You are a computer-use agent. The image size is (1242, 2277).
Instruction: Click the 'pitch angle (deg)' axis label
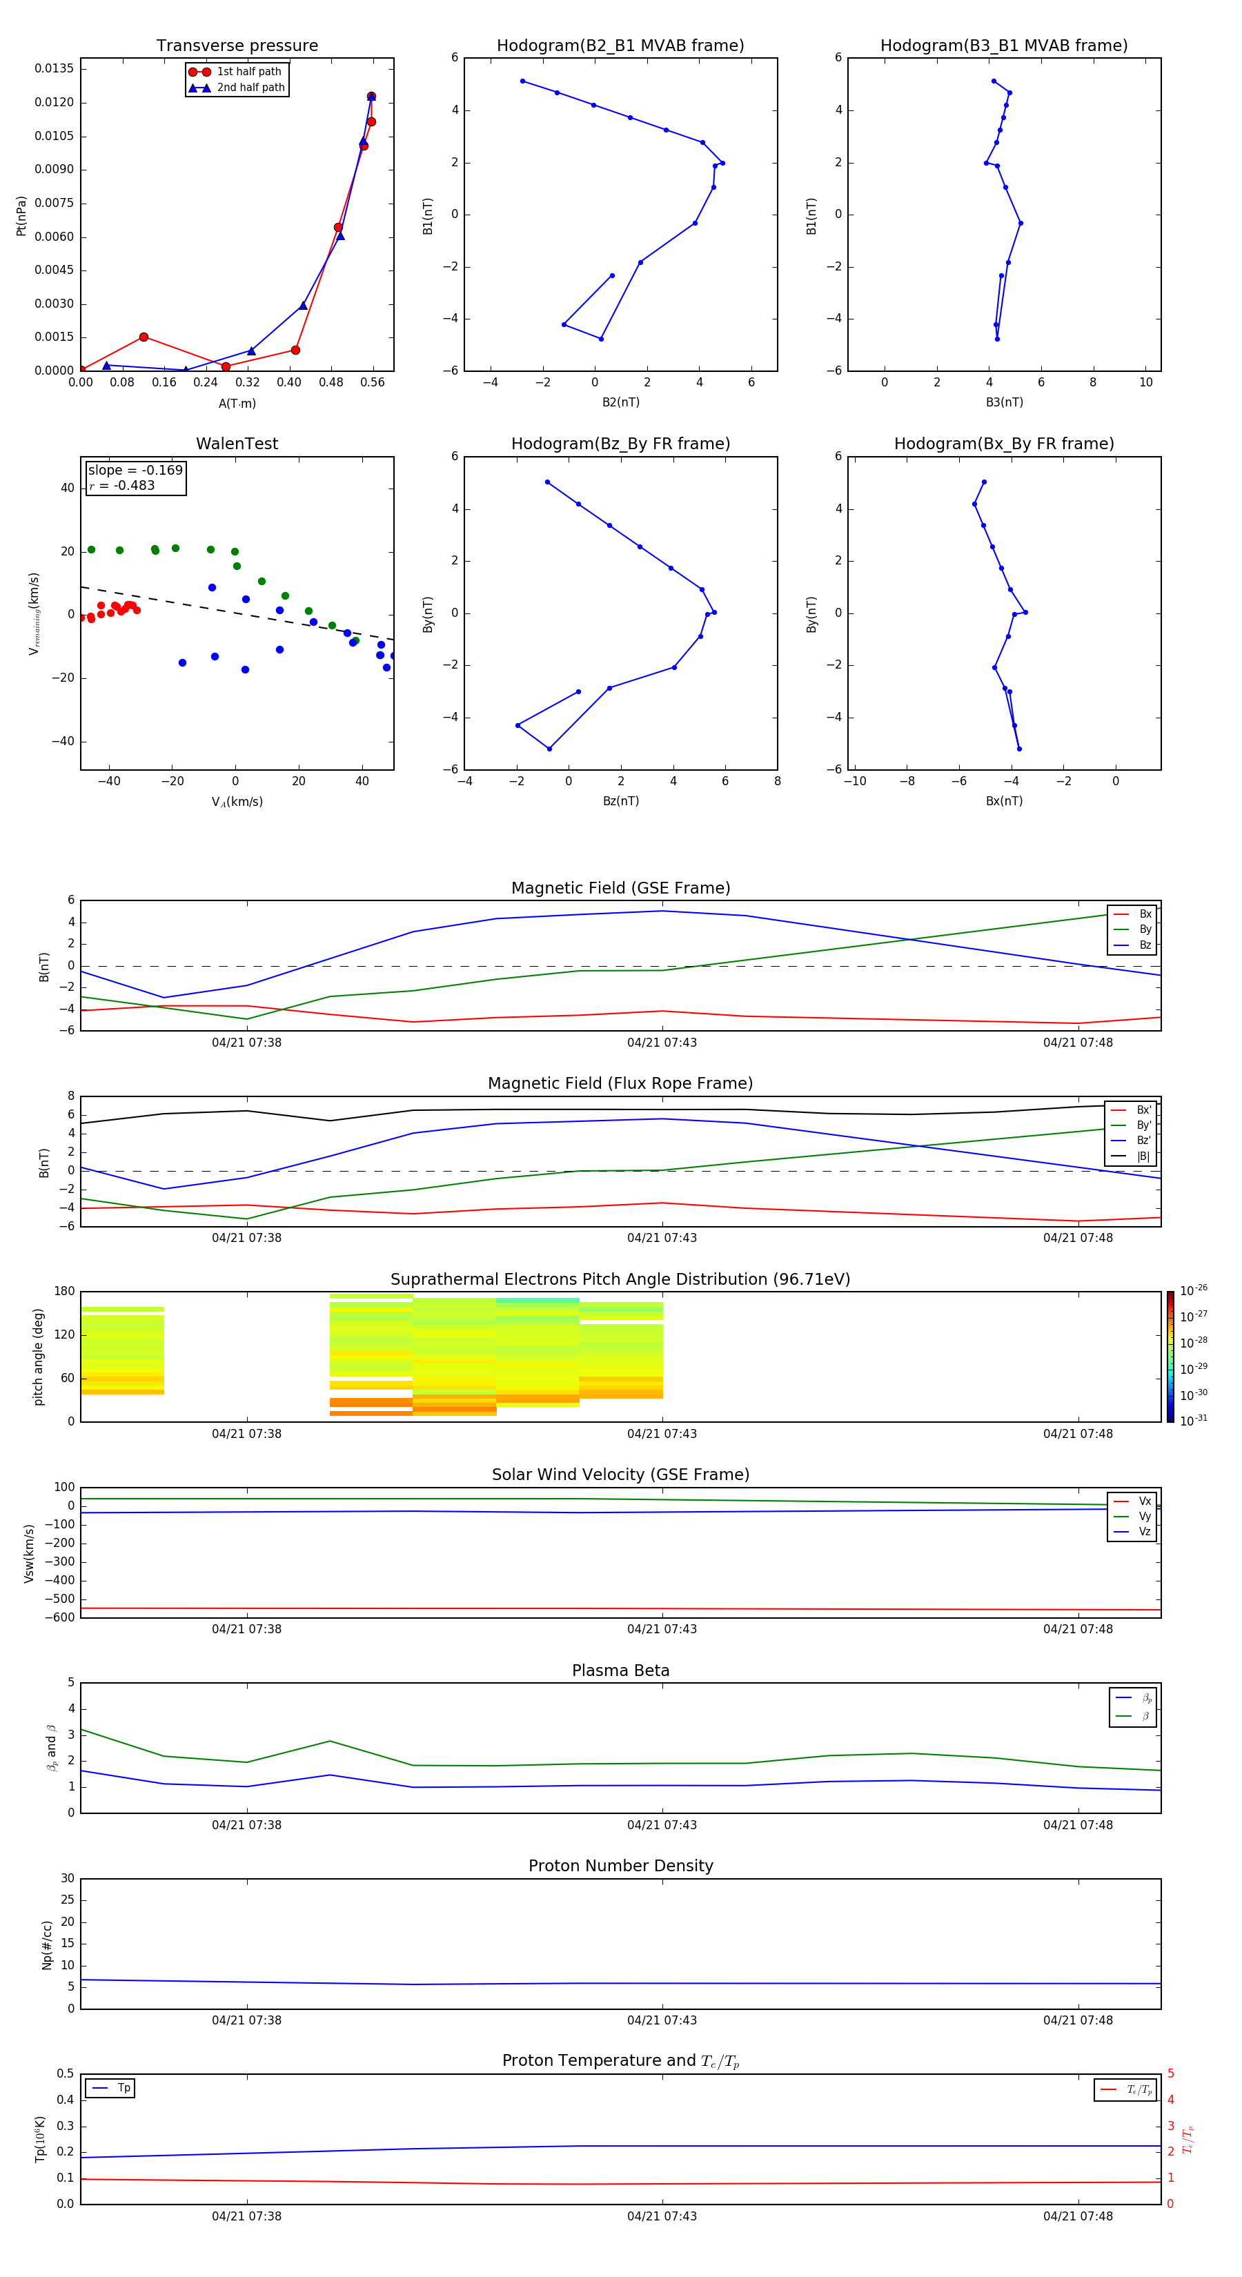(38, 1357)
